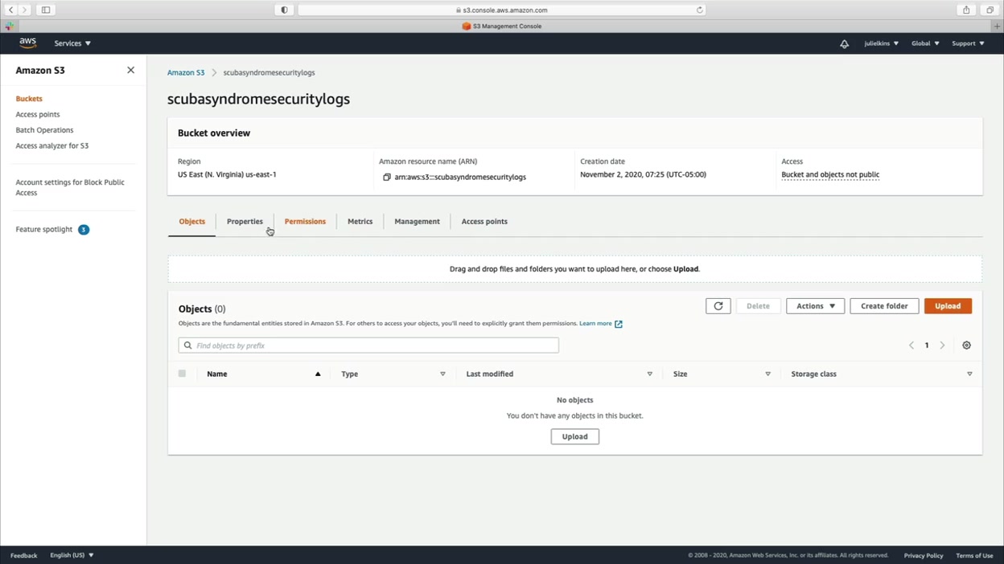The width and height of the screenshot is (1004, 564).
Task: Open the Global region dropdown
Action: click(925, 43)
